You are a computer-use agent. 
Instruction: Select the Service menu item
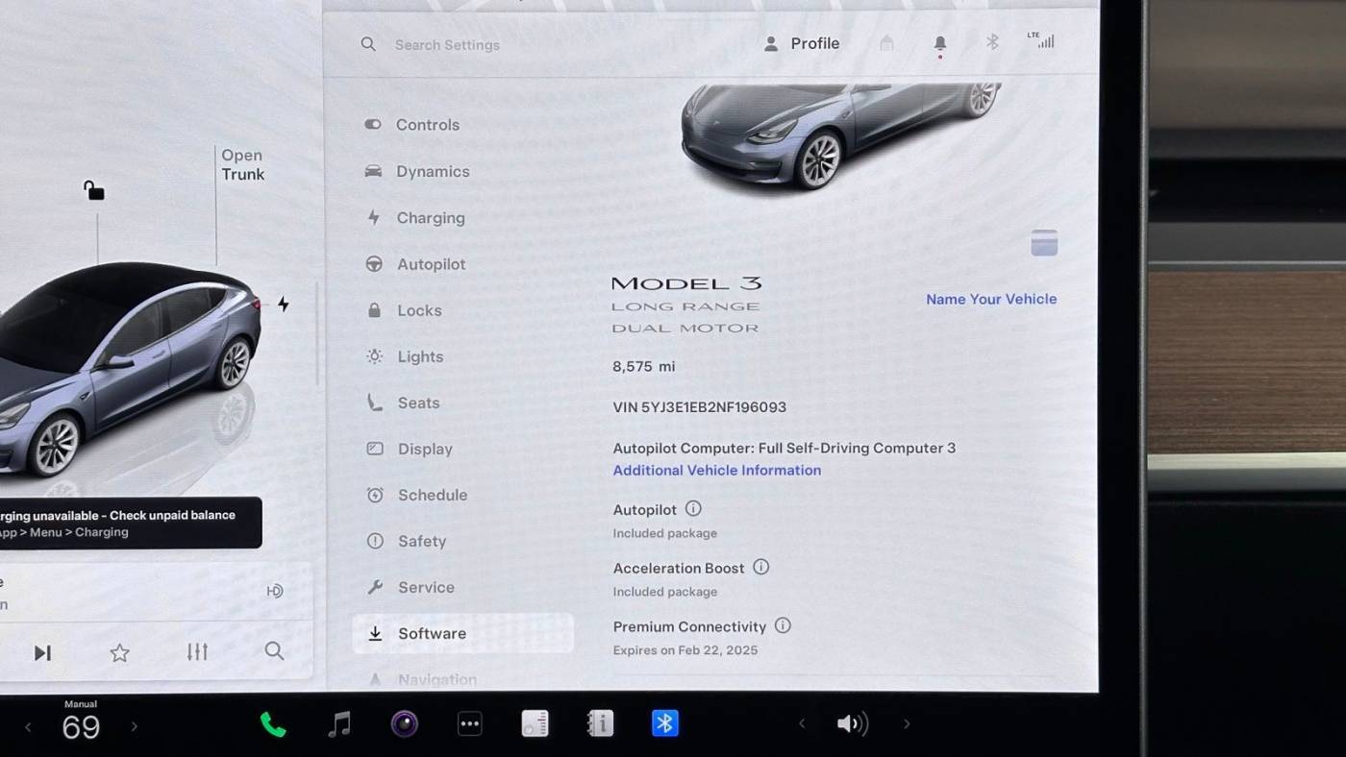[x=411, y=587]
